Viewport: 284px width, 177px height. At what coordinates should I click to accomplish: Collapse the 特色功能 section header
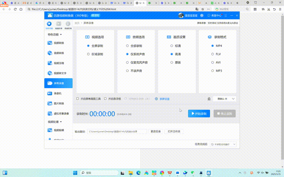pyautogui.click(x=54, y=35)
